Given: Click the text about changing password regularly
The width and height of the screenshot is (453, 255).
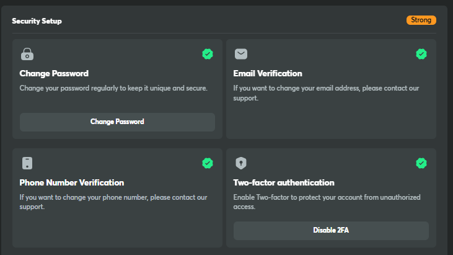Looking at the screenshot, I should tap(113, 88).
